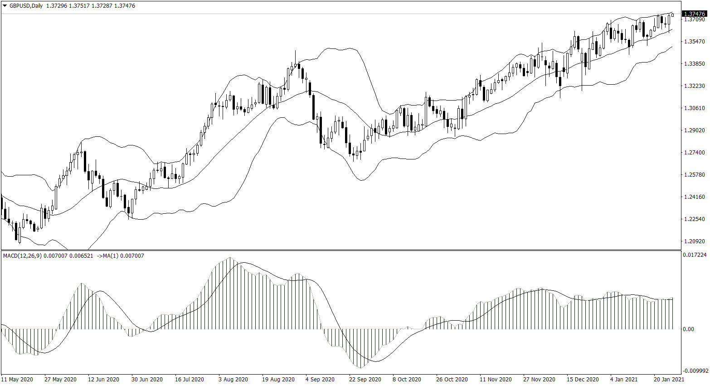Click the 1.20920 price axis label

pos(694,241)
